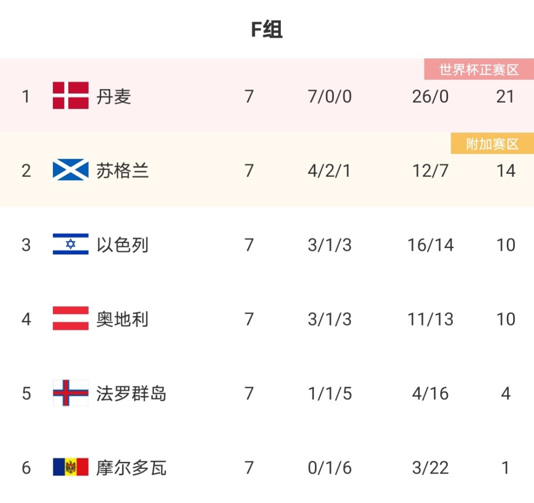534x503 pixels.
Task: Click the Denmark flag icon
Action: coord(70,96)
